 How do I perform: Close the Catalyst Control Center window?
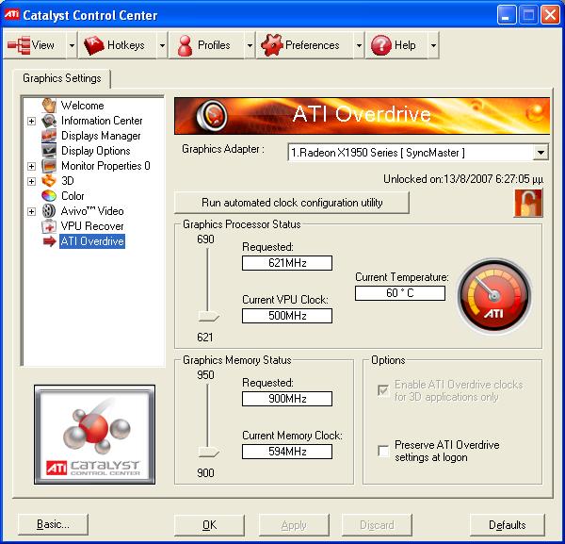(550, 15)
